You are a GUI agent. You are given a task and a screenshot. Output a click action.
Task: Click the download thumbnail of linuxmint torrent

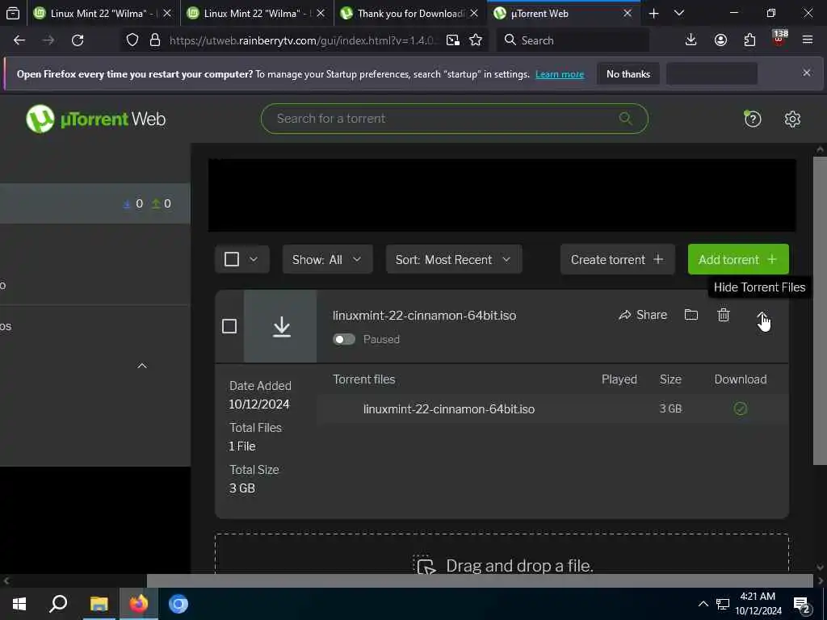pyautogui.click(x=280, y=326)
